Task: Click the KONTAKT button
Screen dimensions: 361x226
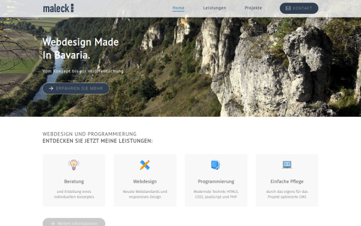Action: coord(299,8)
